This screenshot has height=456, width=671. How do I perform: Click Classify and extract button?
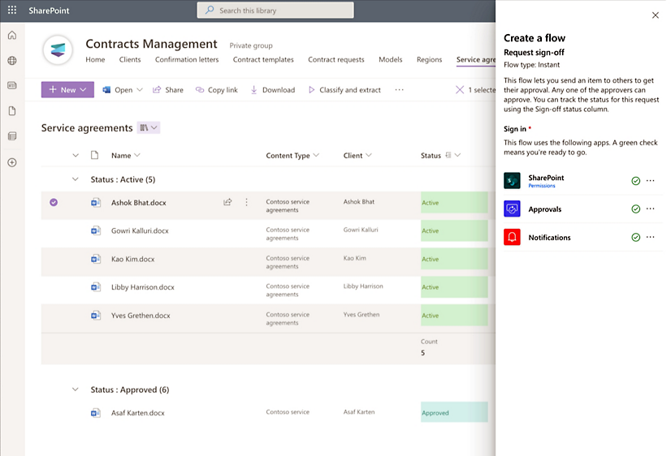coord(344,90)
